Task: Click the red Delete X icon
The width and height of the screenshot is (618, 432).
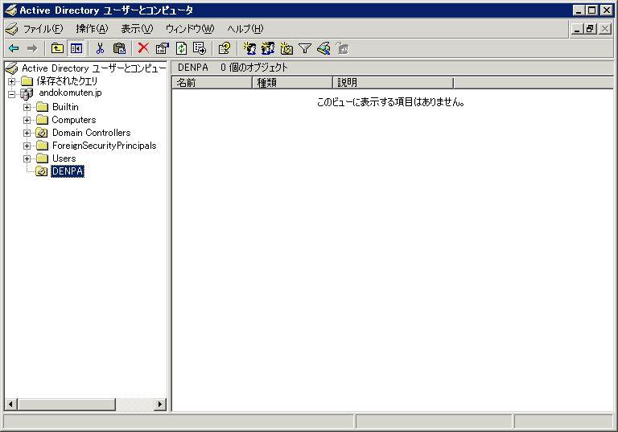Action: (143, 48)
